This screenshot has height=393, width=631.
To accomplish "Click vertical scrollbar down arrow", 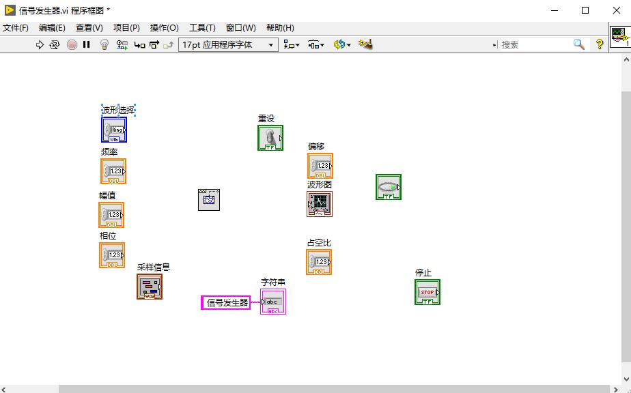I will (x=626, y=379).
